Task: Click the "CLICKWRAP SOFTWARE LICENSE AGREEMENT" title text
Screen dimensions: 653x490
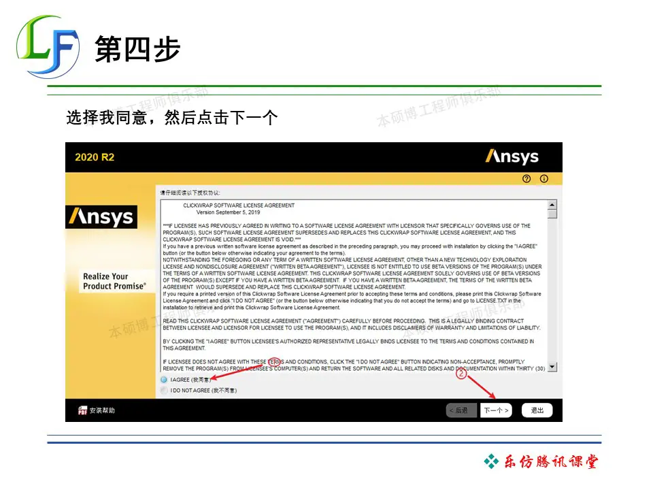Action: click(239, 206)
